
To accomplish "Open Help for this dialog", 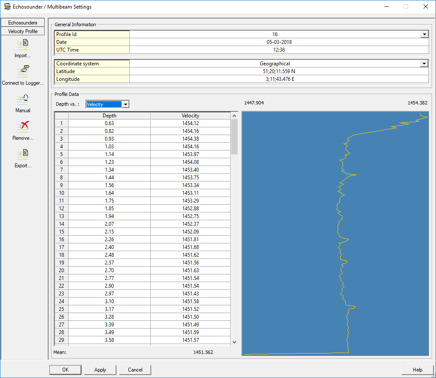I will coord(417,370).
